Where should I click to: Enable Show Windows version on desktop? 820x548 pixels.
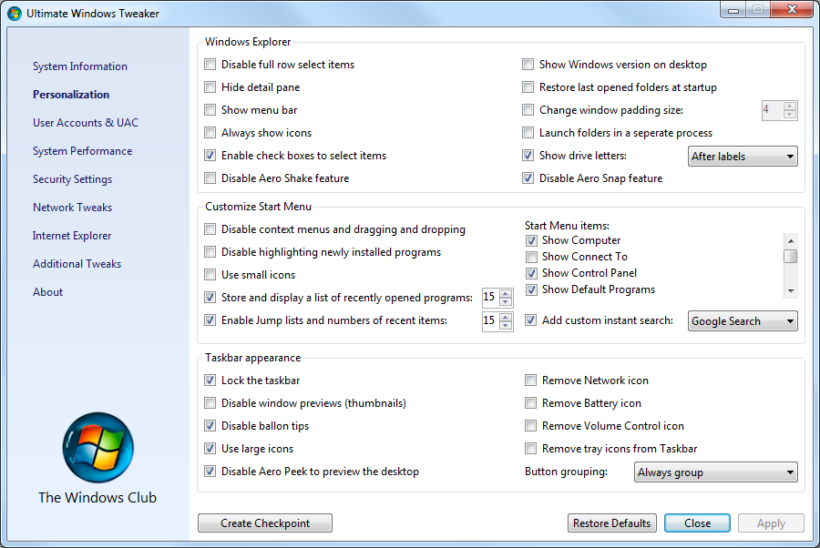click(x=528, y=65)
